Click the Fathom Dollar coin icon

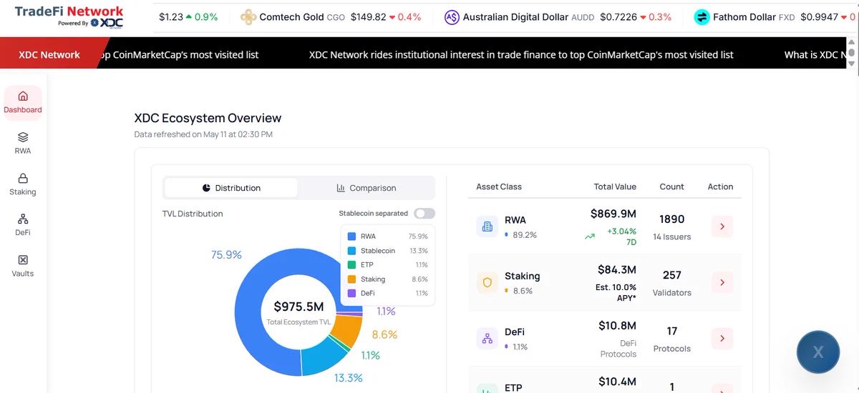pyautogui.click(x=702, y=17)
